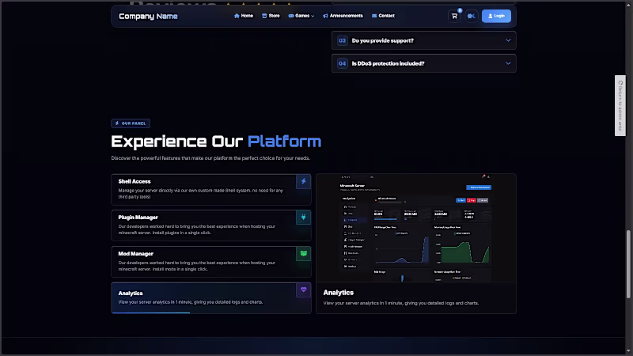Select the Shell Access feature card title
This screenshot has height=356, width=633.
coord(135,182)
